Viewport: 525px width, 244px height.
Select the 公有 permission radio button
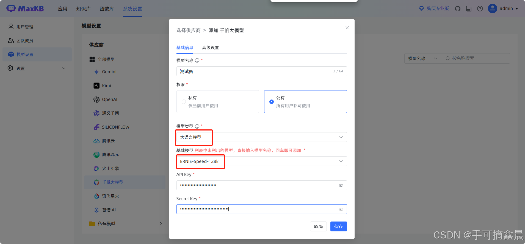tap(272, 102)
